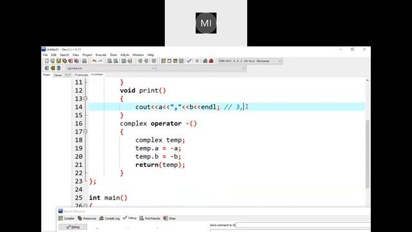Switch to the Debug tab in Report Window

click(x=129, y=218)
